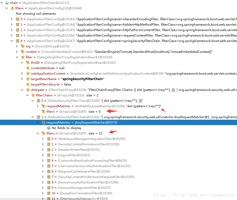237x200 pixels.
Task: Click the field icon beside context
Action: click(x=23, y=52)
